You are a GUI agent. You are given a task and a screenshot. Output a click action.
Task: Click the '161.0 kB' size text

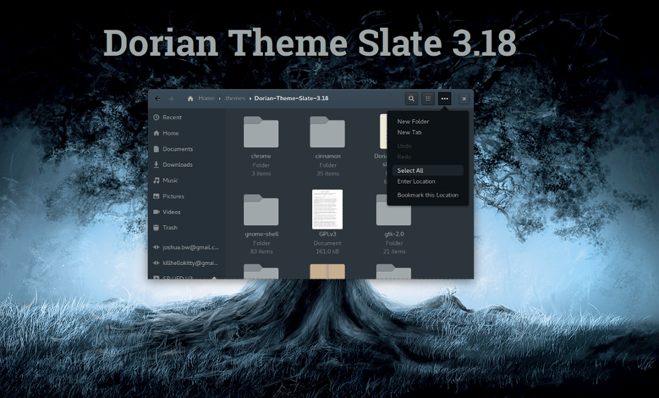327,251
